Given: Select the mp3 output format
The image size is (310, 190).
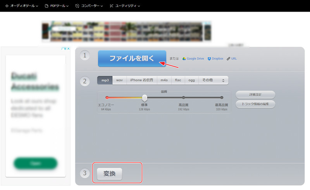Looking at the screenshot, I should pyautogui.click(x=105, y=80).
